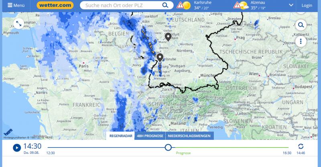Screen dimensions: 321x167
Task: Click Karlsruhe weather warning triangle icon
Action: (x=180, y=5)
